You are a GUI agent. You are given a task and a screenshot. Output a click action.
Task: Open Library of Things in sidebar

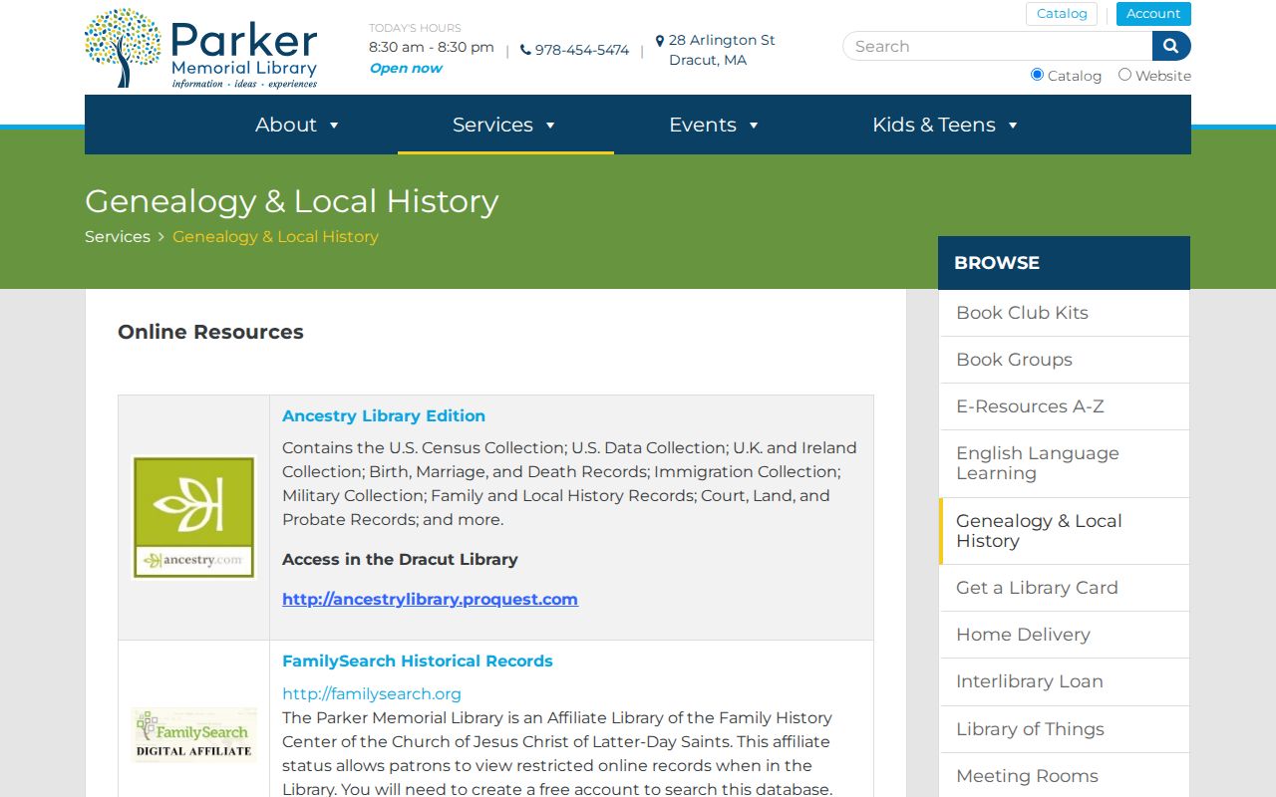point(1065,729)
